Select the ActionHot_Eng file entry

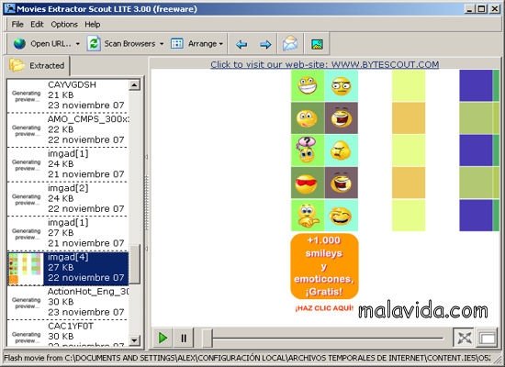click(68, 302)
